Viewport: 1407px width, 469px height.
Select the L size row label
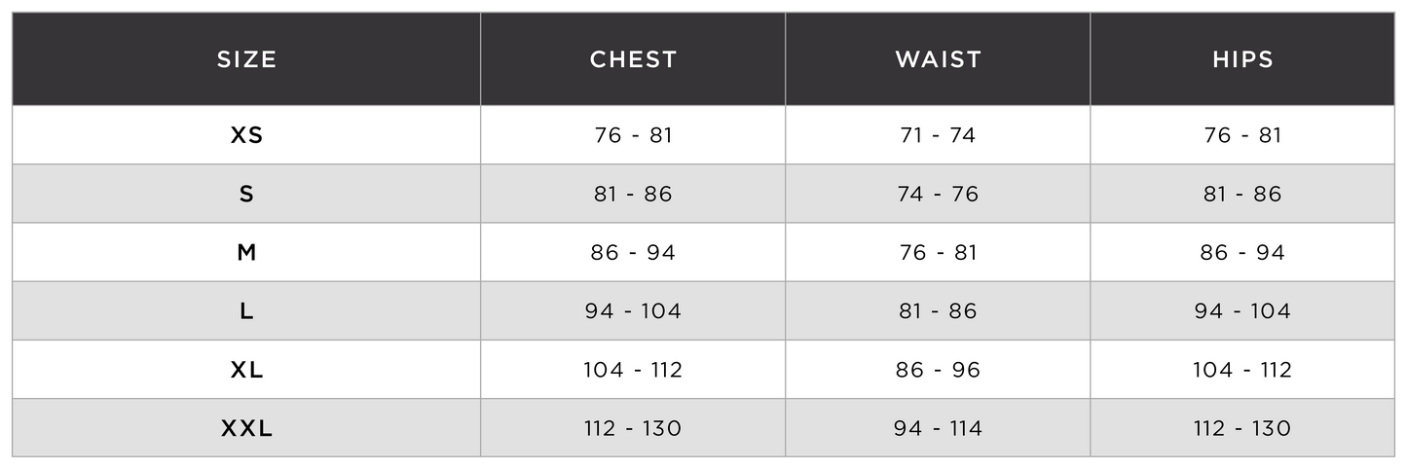point(246,311)
